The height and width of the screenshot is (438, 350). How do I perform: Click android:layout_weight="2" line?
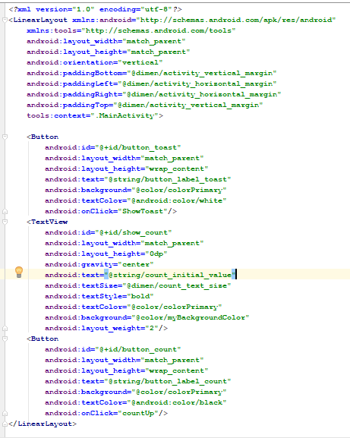[106, 328]
